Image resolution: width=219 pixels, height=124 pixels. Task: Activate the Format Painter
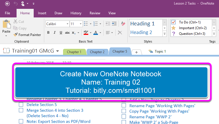pyautogui.click(x=27, y=35)
